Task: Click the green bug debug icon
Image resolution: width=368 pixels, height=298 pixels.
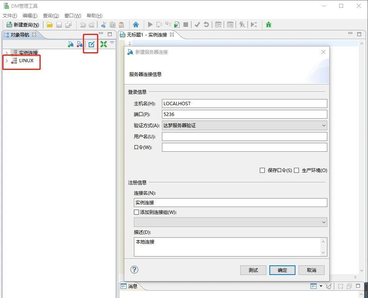Action: click(269, 25)
